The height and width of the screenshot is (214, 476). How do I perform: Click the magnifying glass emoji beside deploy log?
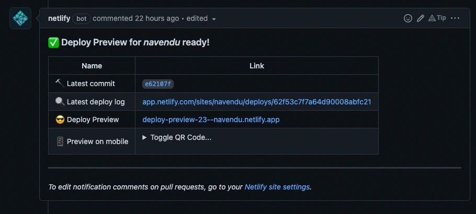tap(60, 102)
